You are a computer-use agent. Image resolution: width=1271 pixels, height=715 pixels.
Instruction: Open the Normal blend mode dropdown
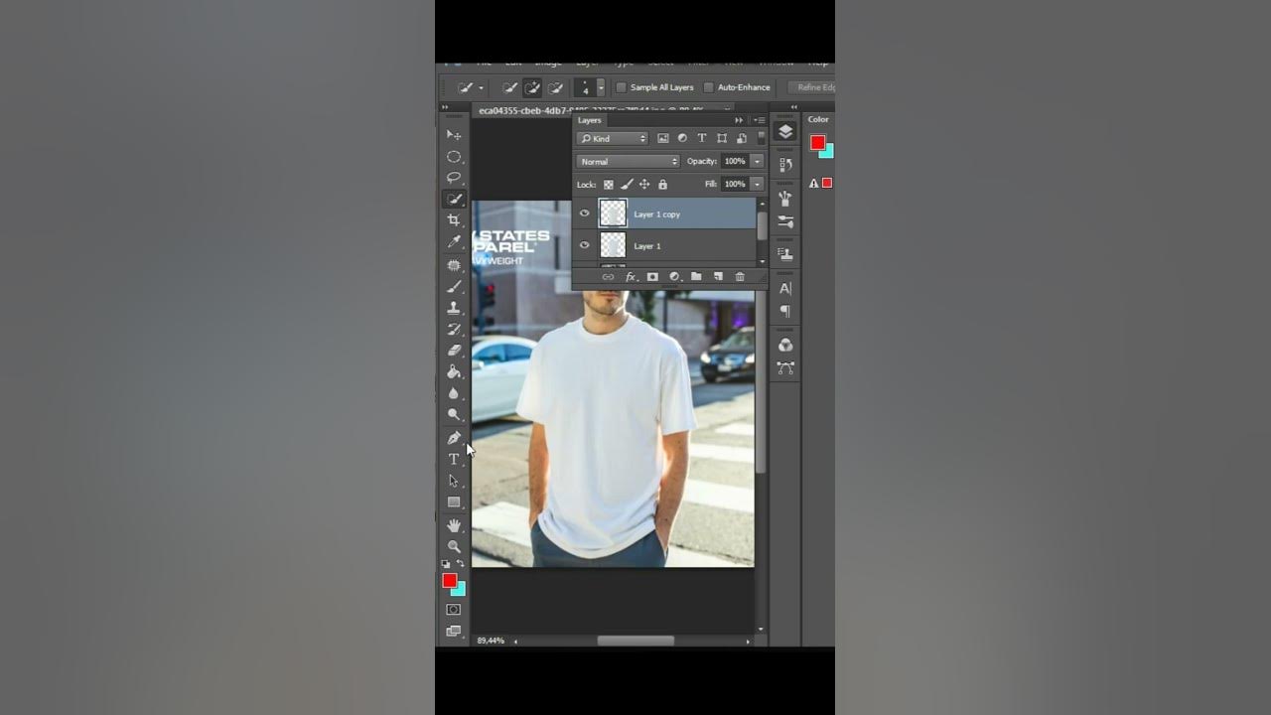[628, 162]
